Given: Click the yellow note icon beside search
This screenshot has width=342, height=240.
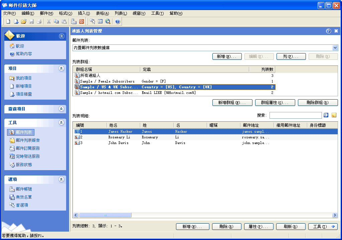Looking at the screenshot, I should (x=334, y=115).
